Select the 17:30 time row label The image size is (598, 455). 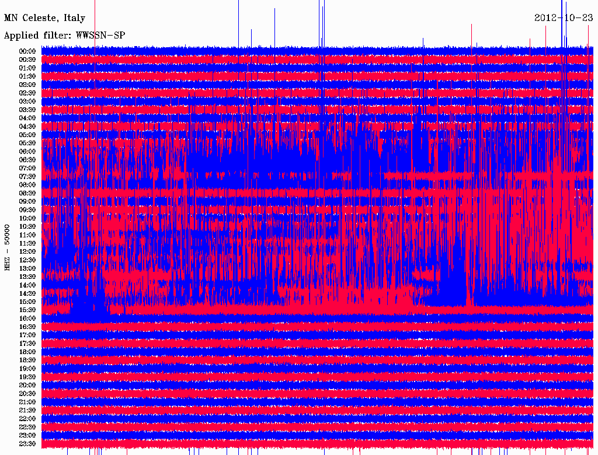click(27, 344)
